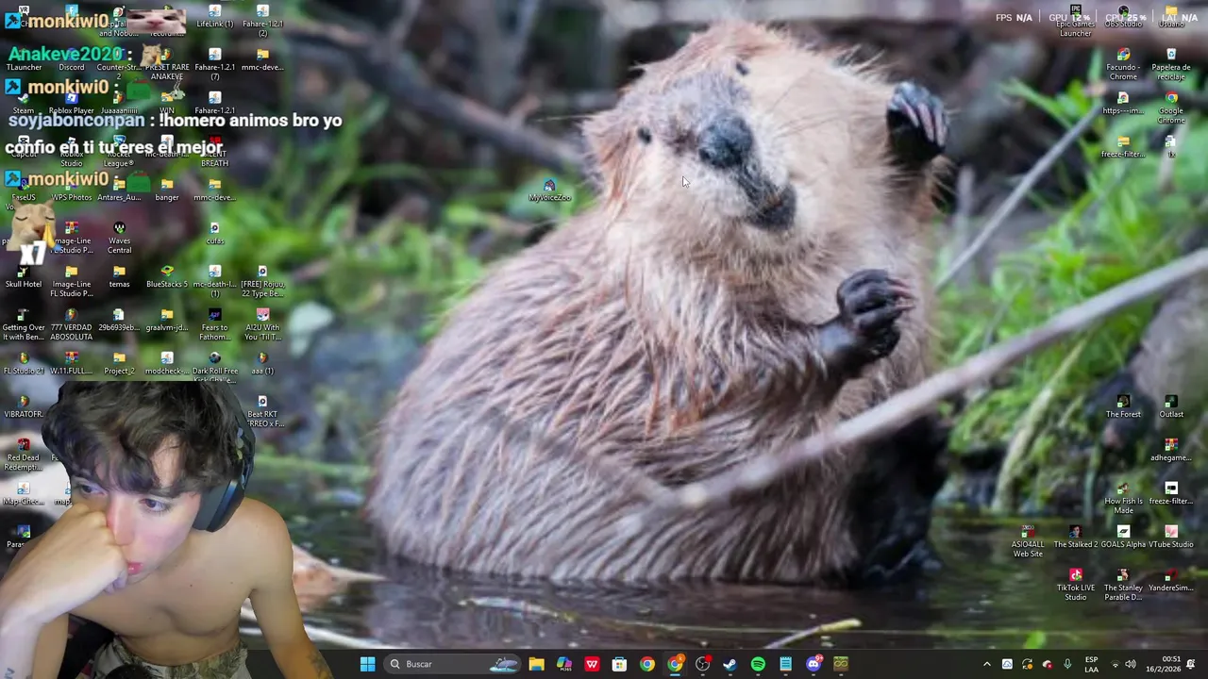1208x679 pixels.
Task: Open network and volume quick settings
Action: pos(1123,664)
